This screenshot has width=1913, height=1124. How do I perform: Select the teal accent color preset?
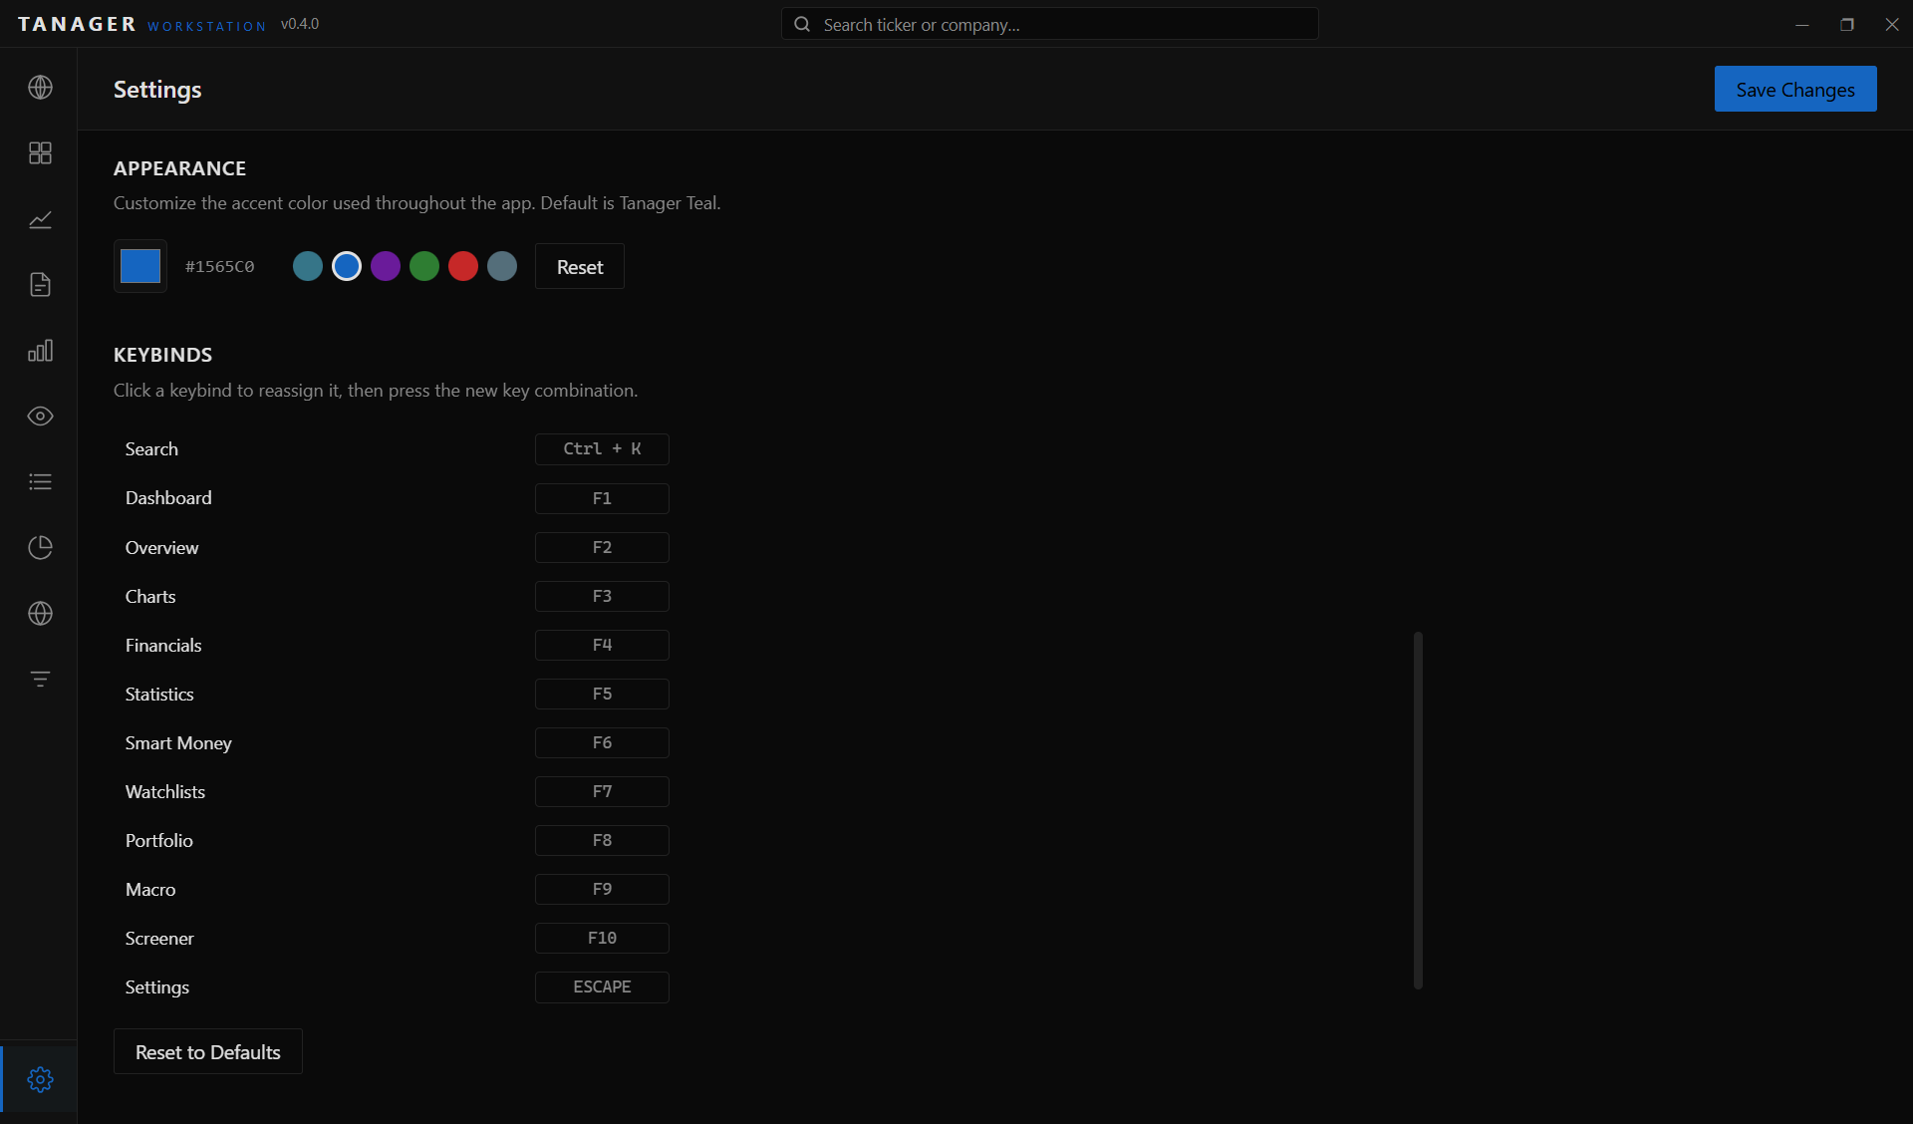(x=308, y=266)
